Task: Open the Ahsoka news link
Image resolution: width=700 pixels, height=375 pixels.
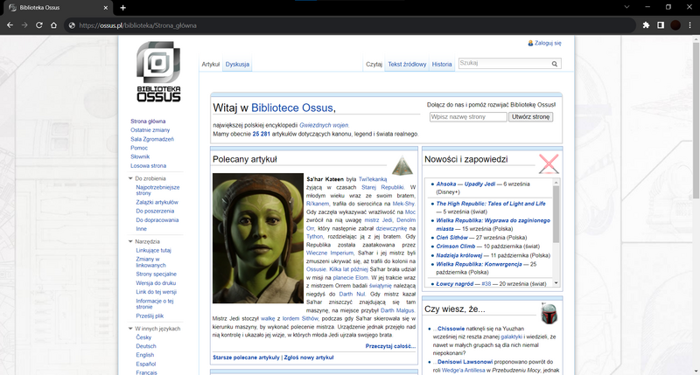Action: [446, 184]
